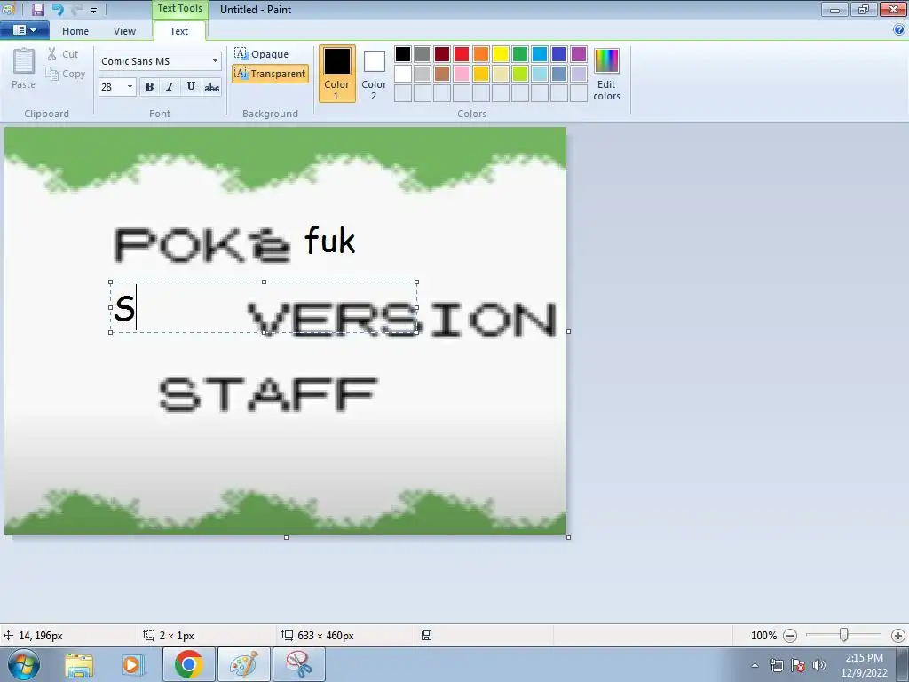Click the network tray icon

[x=776, y=665]
